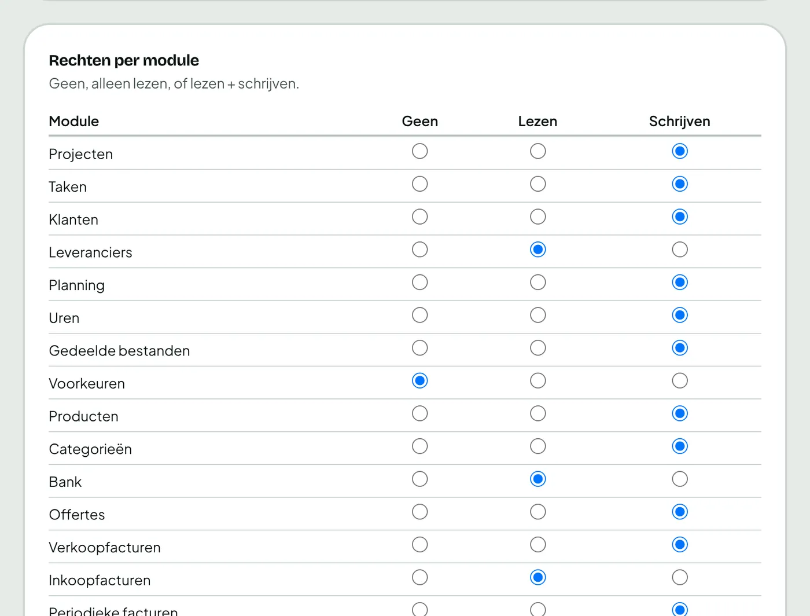Choose Geen for Offertes
810x616 pixels.
tap(420, 512)
